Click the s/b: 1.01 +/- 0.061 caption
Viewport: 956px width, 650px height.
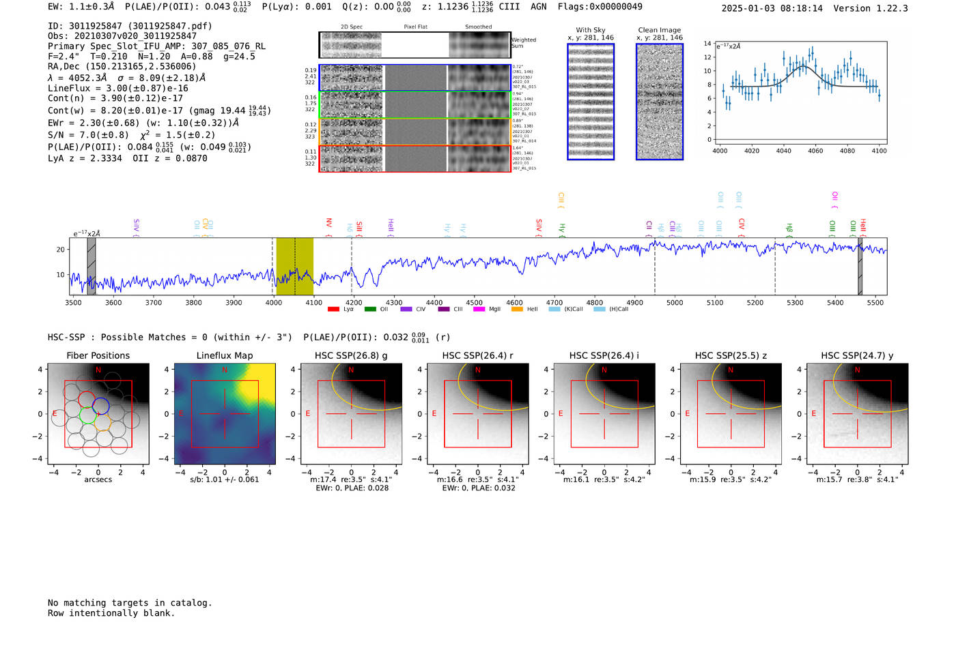pos(225,479)
